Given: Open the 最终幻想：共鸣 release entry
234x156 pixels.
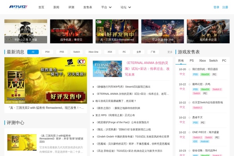Looking at the screenshot, I should coord(201,84).
